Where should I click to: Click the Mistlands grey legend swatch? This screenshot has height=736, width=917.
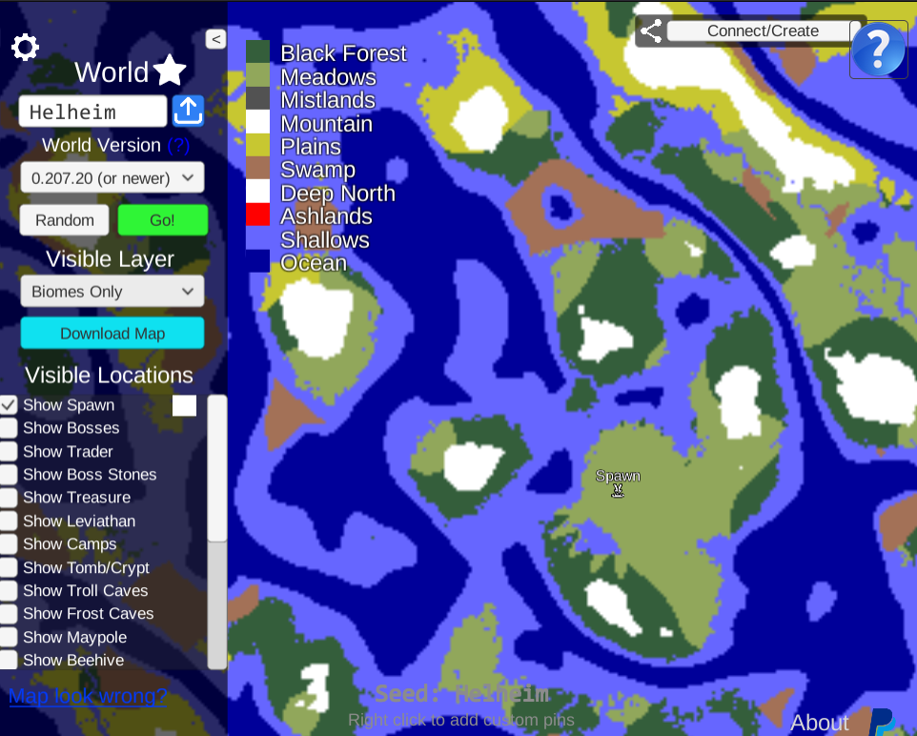point(257,98)
